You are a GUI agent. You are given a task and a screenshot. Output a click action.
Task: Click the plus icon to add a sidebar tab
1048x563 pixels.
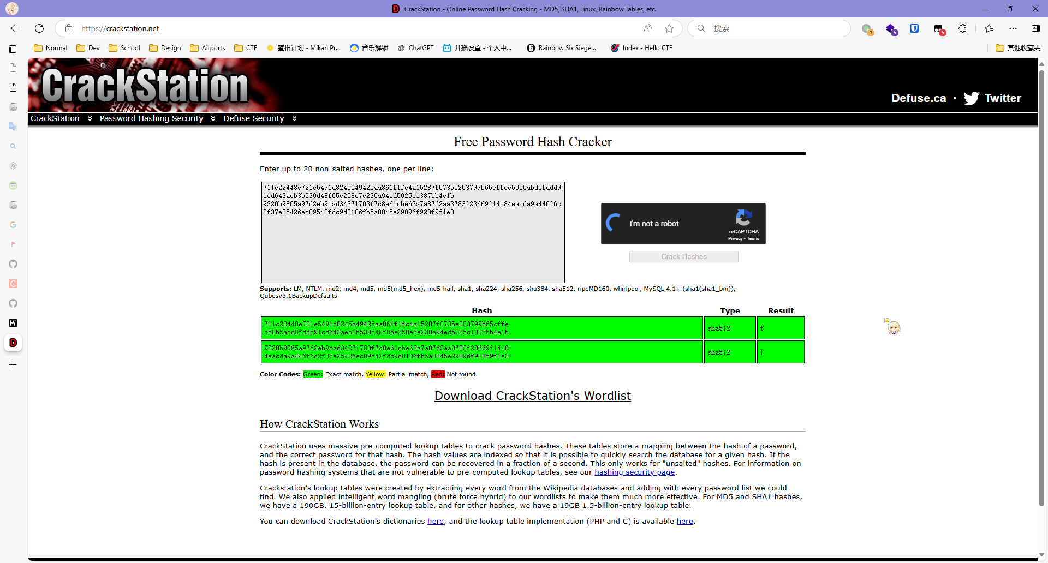(13, 364)
